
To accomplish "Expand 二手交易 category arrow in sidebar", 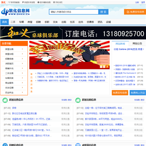I will point(22,73).
